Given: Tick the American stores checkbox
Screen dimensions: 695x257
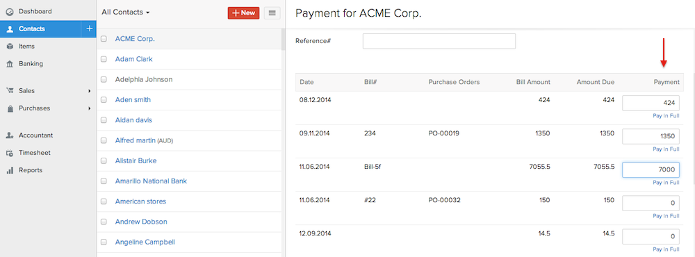Looking at the screenshot, I should pyautogui.click(x=104, y=201).
